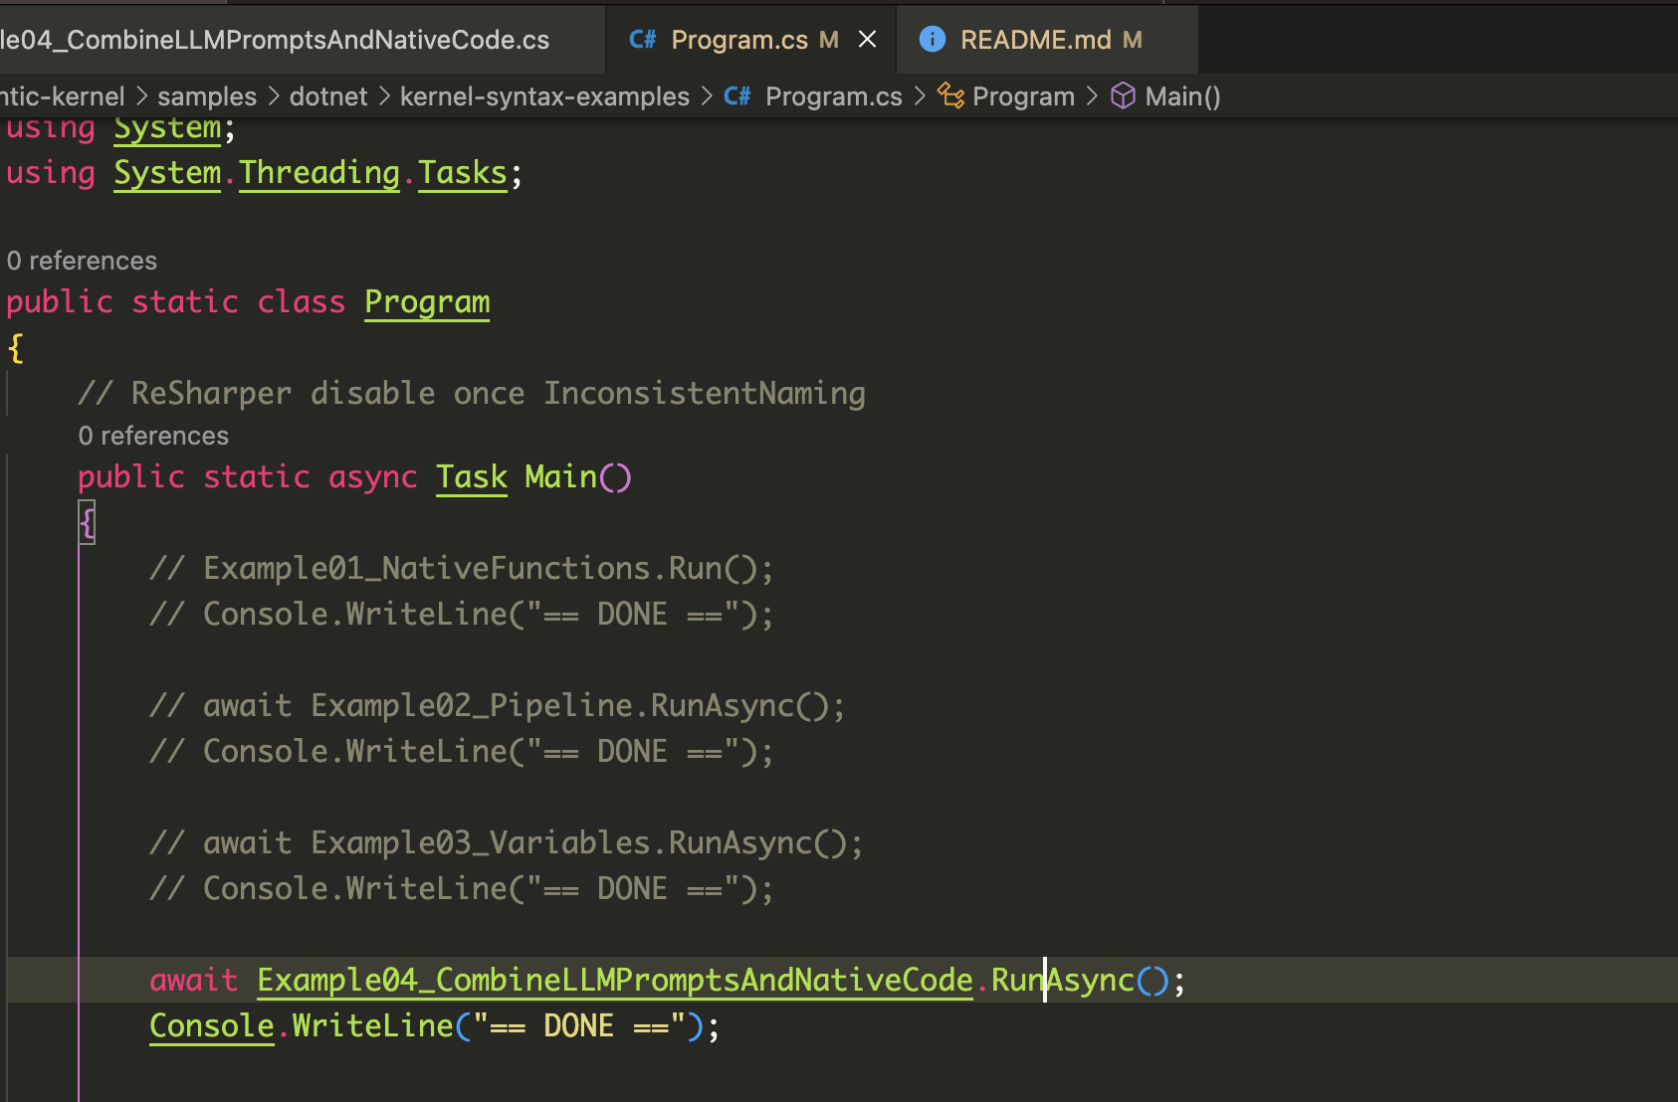
Task: Open the chevron after Program.cs in the breadcrumb
Action: coord(921,95)
